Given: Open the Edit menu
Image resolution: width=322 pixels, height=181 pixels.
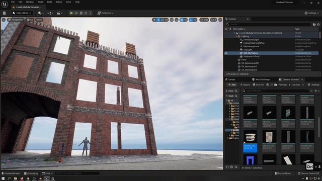Looking at the screenshot, I should (20, 2).
